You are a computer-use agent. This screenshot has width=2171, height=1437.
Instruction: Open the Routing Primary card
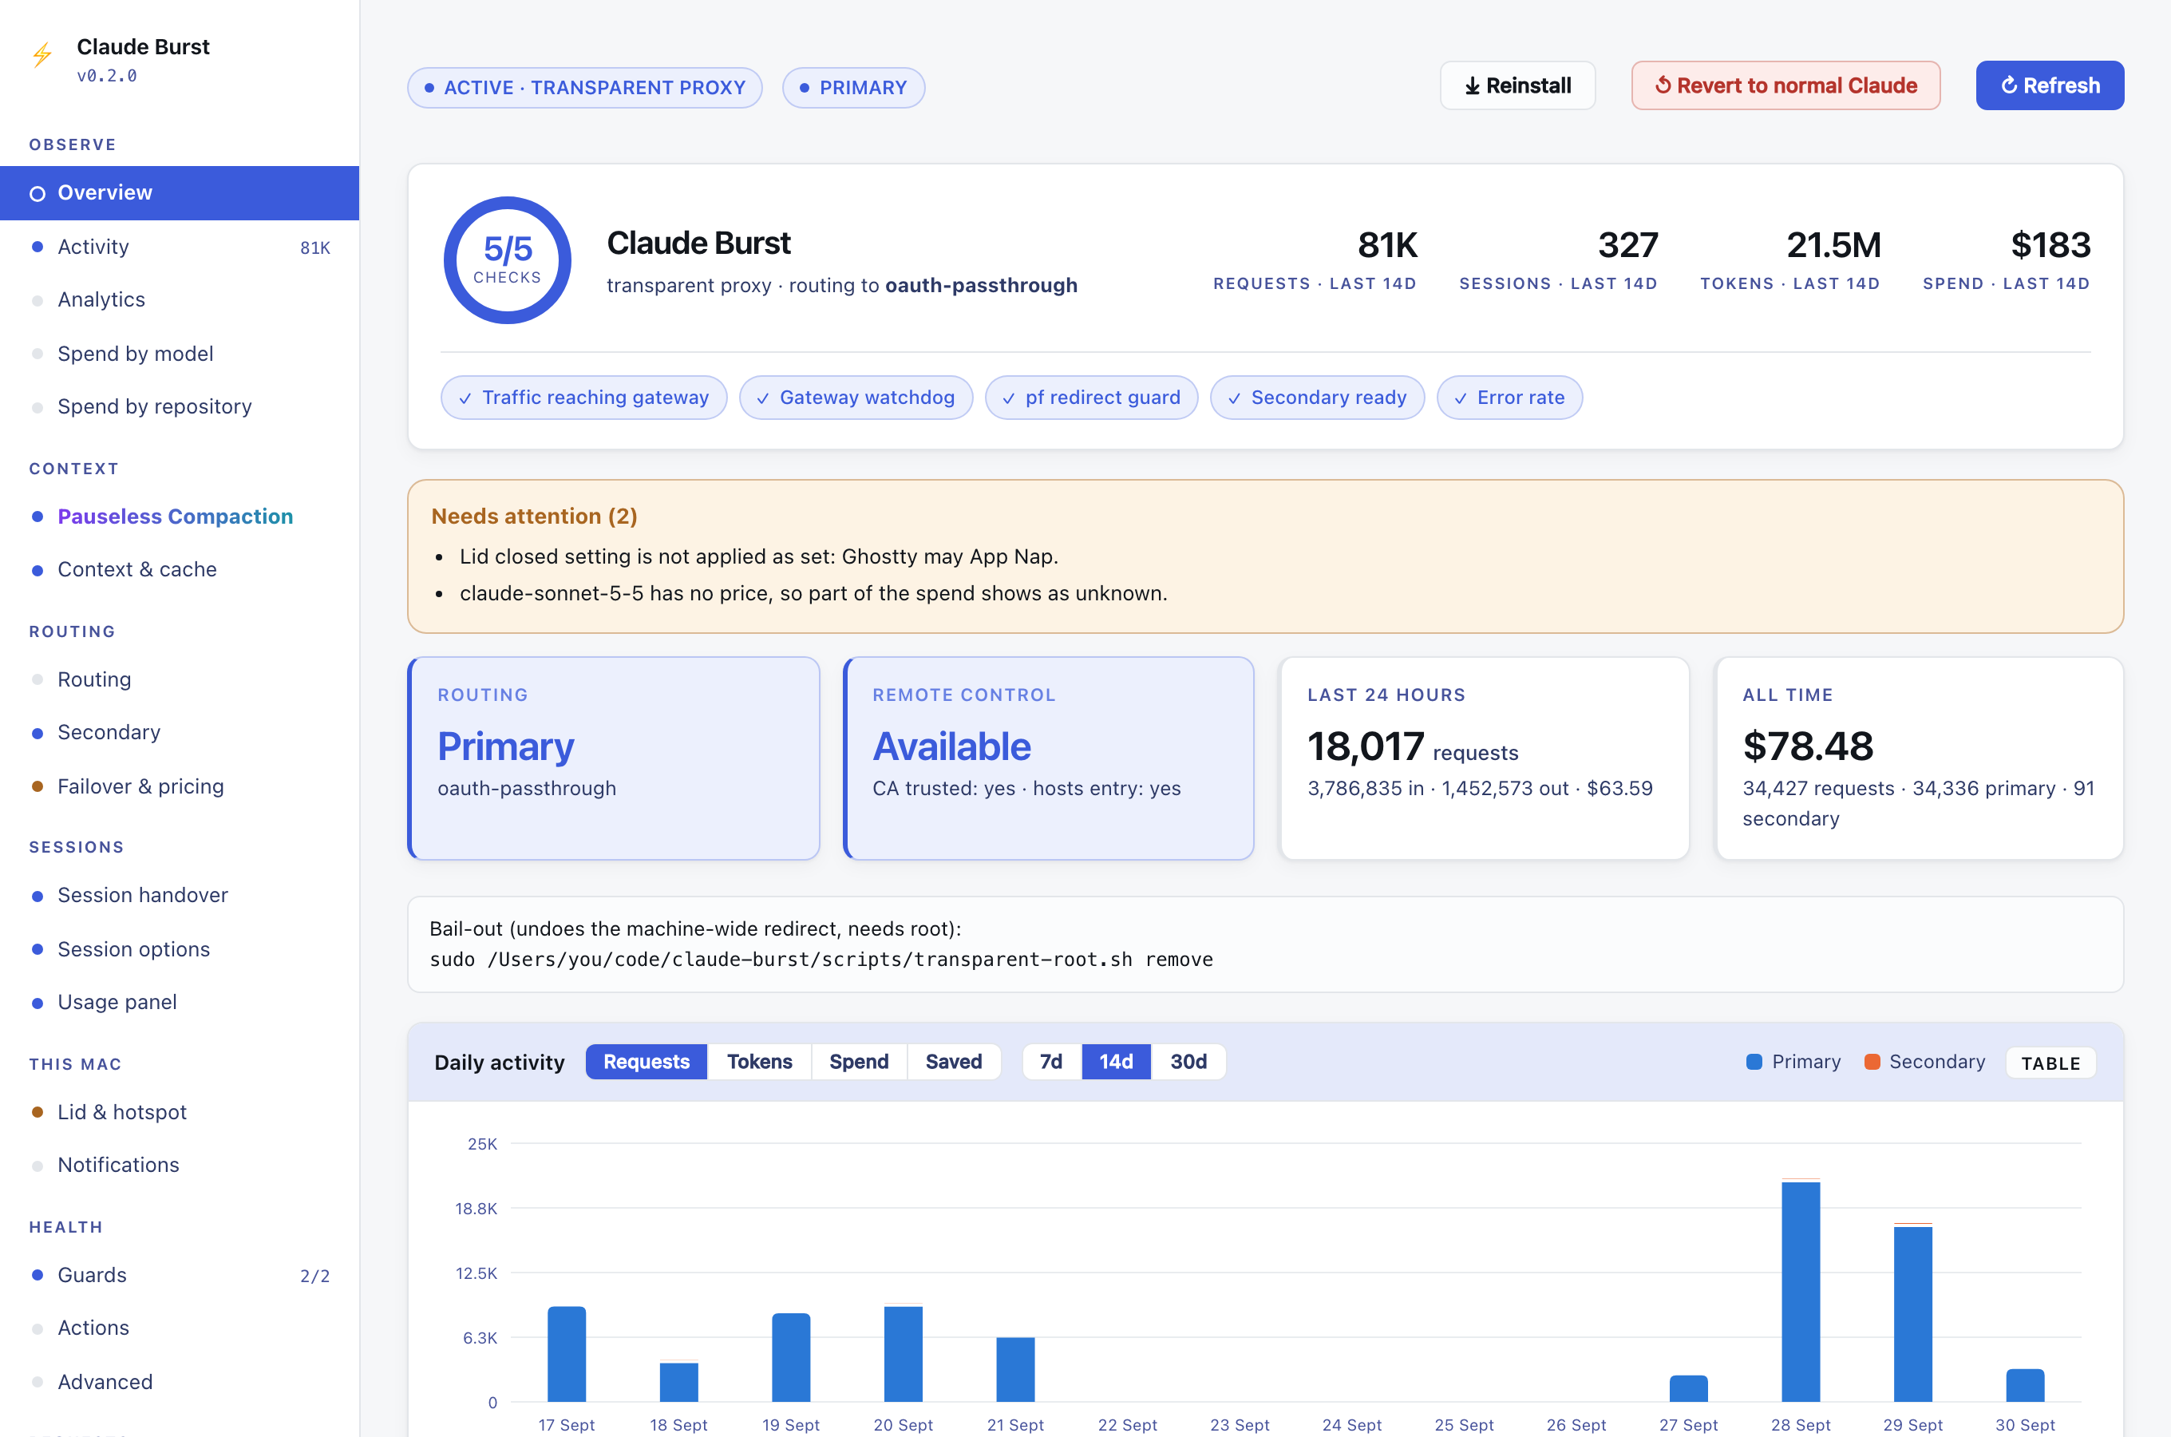click(x=614, y=758)
